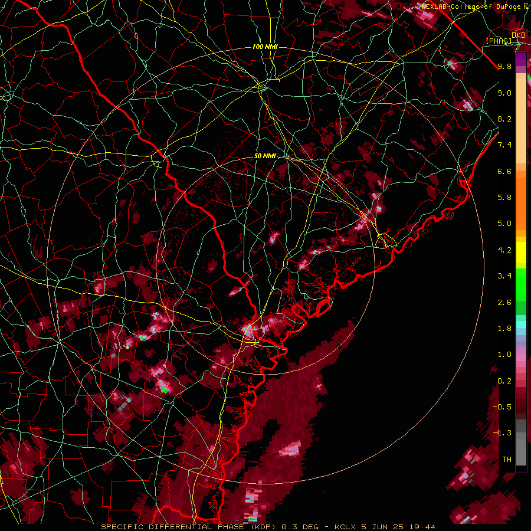Click the 3.4 scale value
The height and width of the screenshot is (531, 531).
pos(504,276)
